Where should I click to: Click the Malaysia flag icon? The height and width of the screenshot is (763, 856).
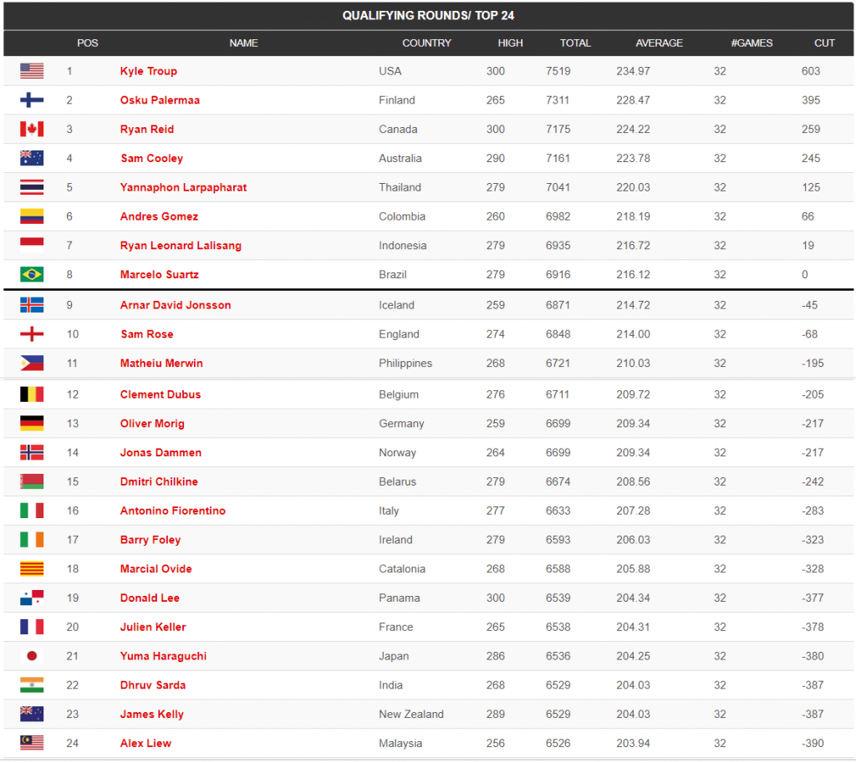click(x=32, y=743)
